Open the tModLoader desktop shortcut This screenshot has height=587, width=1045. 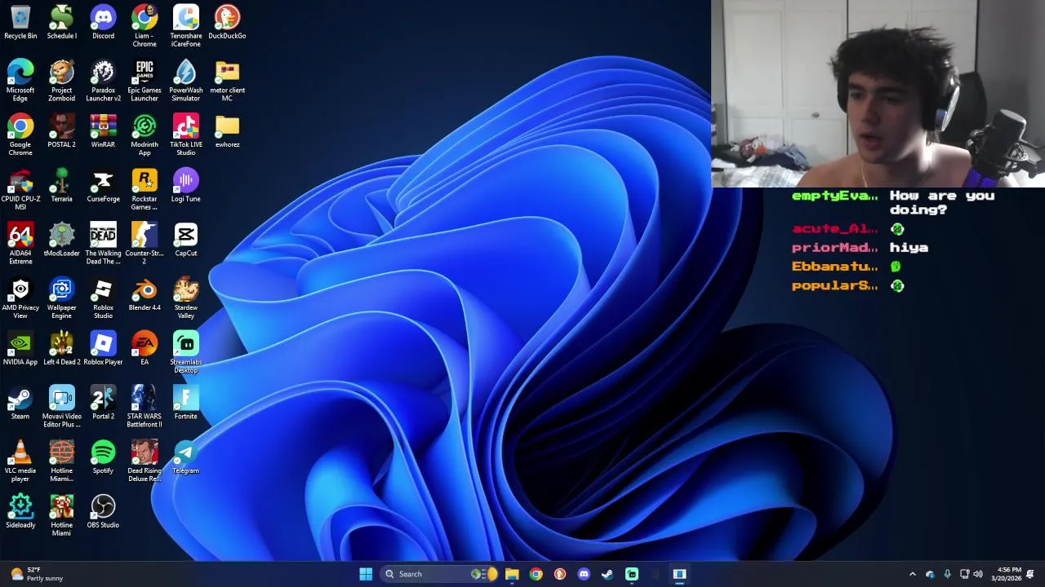coord(61,240)
